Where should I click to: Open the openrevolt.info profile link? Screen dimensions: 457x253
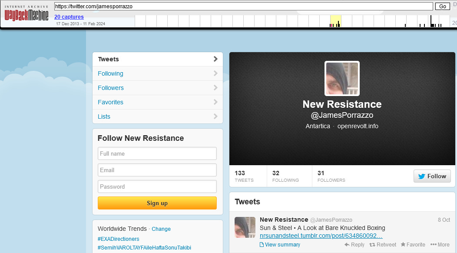[x=358, y=126]
